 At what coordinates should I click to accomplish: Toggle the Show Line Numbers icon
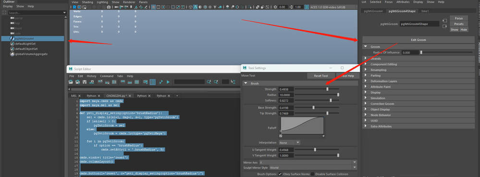point(152,82)
